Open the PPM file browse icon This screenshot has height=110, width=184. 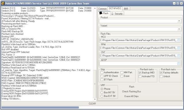[x=179, y=48]
